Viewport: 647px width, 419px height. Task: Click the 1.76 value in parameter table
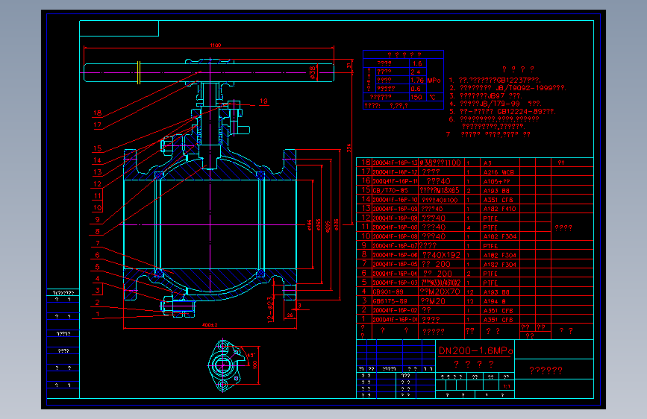[x=417, y=81]
